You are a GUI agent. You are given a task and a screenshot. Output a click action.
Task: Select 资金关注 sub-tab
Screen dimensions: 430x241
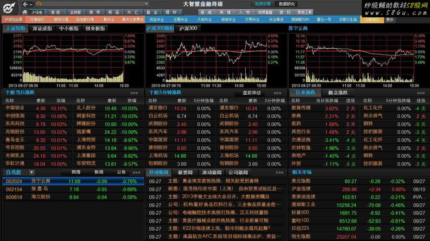pyautogui.click(x=157, y=19)
